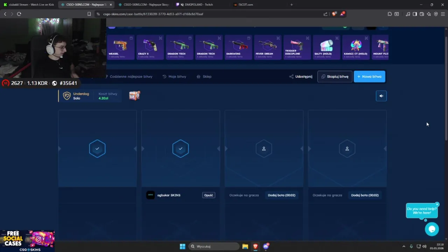Open Moje bitwy section
This screenshot has height=252, width=448.
pos(174,76)
